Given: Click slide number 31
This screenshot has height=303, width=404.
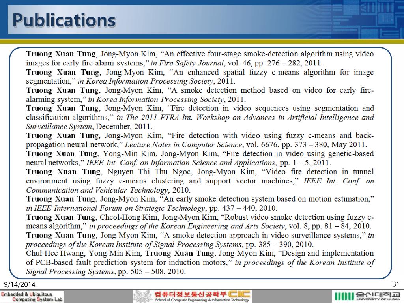Looking at the screenshot, I should (395, 284).
